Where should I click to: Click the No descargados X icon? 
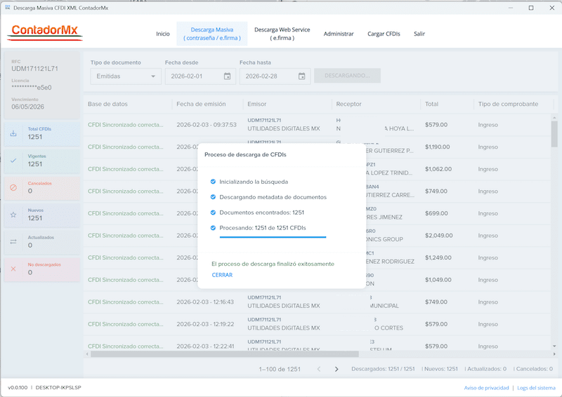click(x=14, y=268)
